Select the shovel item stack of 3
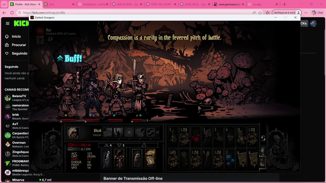The image size is (326, 183). 207,136
